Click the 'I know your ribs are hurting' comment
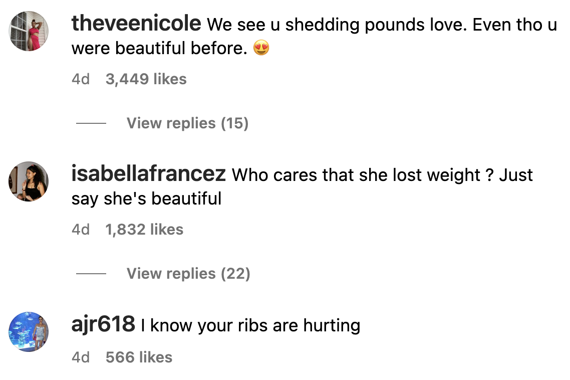570x380 pixels. point(251,325)
